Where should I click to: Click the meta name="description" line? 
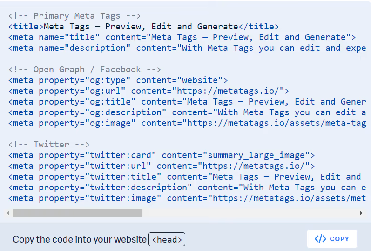[187, 48]
